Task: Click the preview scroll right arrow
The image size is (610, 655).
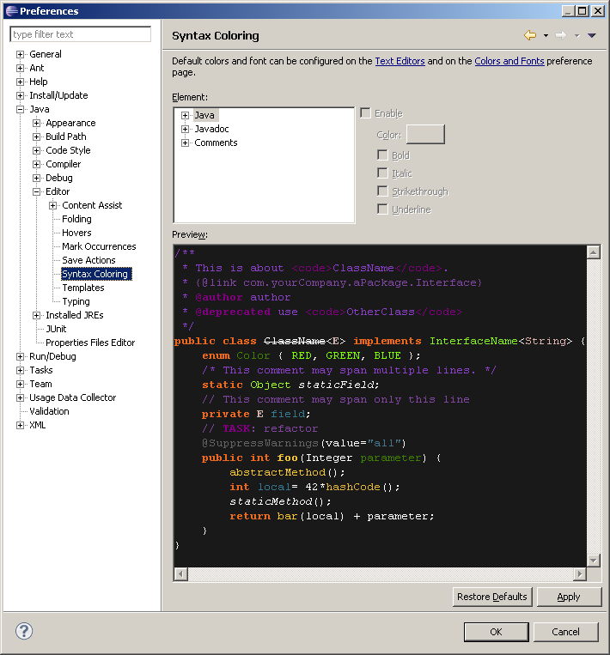Action: pos(579,574)
